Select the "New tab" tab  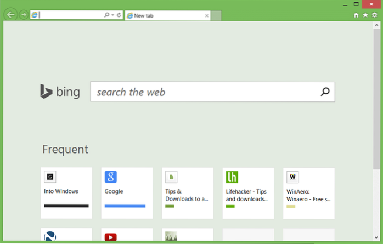(x=165, y=16)
